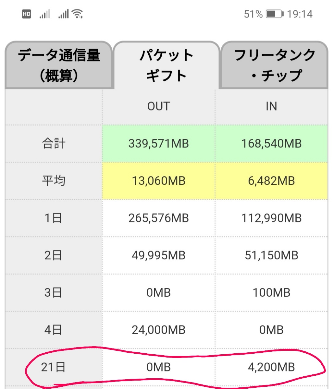Tap the Wi-Fi status icon
Screen dimensions: 333x389
coord(78,14)
